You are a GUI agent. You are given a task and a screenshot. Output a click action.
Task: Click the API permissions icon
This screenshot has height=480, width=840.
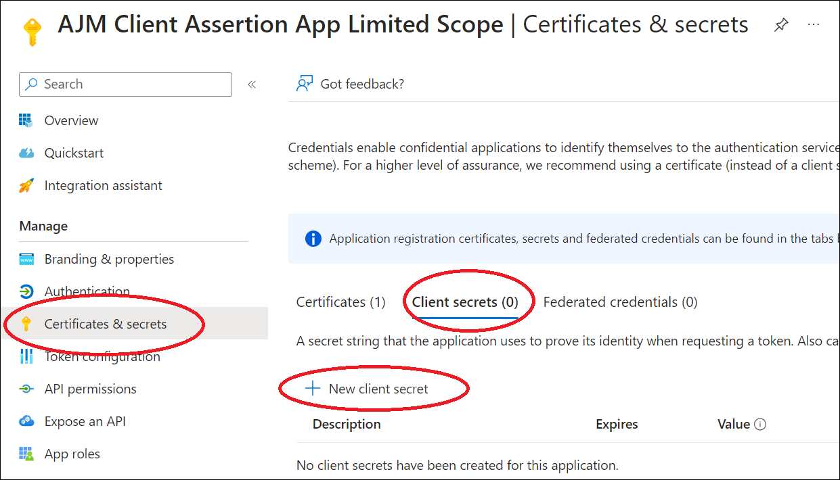pyautogui.click(x=26, y=389)
